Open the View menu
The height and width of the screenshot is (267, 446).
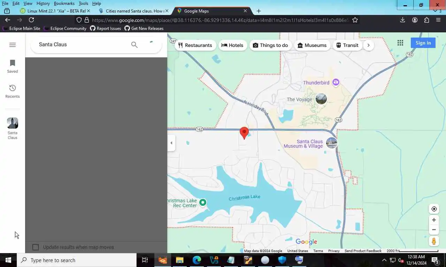click(28, 3)
